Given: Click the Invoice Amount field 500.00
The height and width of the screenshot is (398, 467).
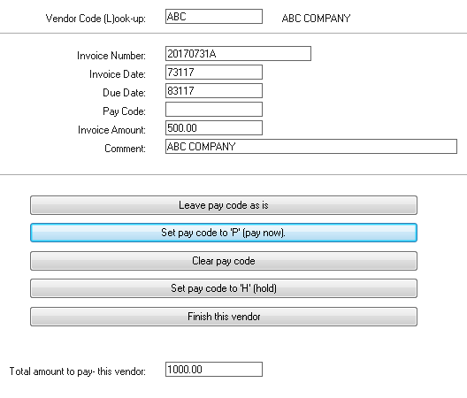Looking at the screenshot, I should coord(214,127).
